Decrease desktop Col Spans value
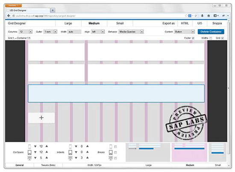The image size is (235, 172). 35,158
